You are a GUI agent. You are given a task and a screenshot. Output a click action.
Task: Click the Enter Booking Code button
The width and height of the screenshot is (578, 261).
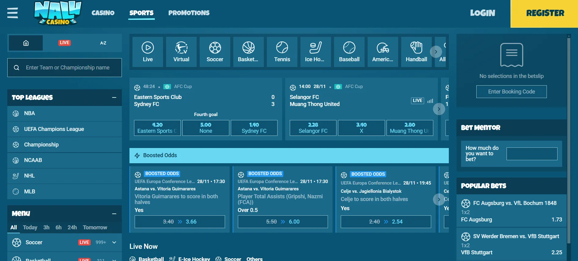click(x=511, y=92)
